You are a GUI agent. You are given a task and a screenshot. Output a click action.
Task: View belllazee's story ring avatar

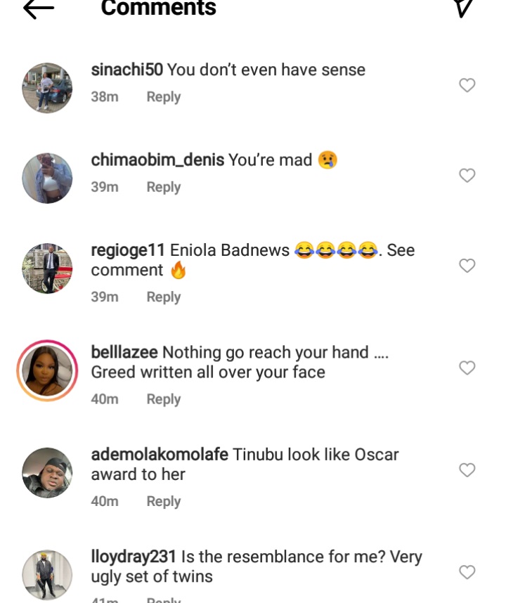pos(47,370)
